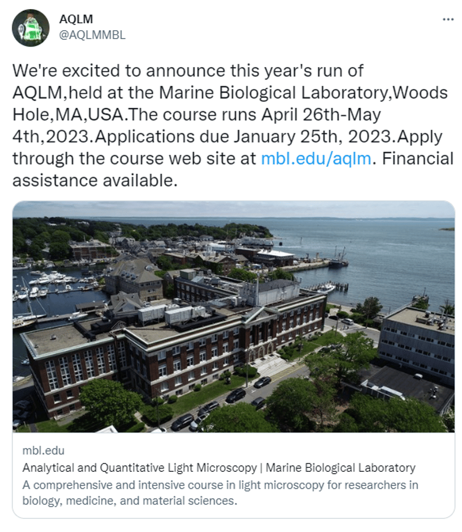Open the tweet's three-dot more options menu
The height and width of the screenshot is (532, 462).
point(448,19)
